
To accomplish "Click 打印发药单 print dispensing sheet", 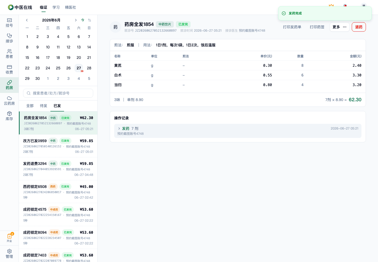I will pos(292,27).
